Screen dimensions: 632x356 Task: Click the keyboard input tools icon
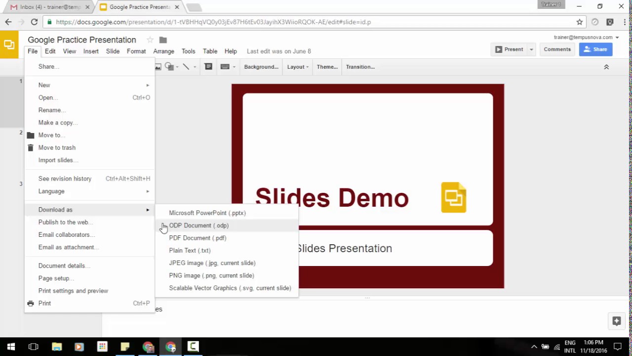[225, 67]
